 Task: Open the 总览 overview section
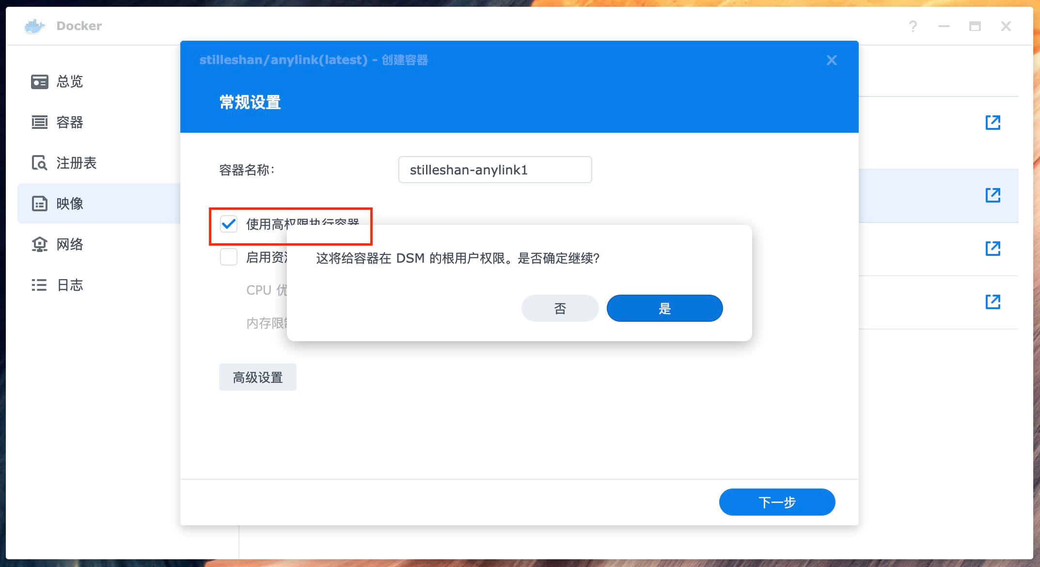click(69, 81)
